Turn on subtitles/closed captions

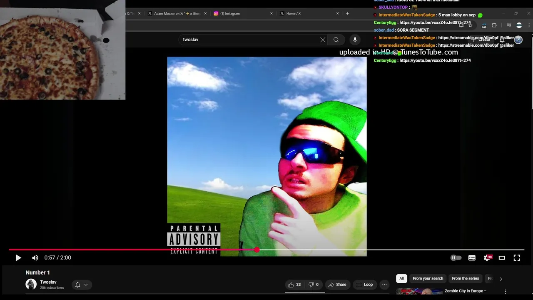[472, 258]
